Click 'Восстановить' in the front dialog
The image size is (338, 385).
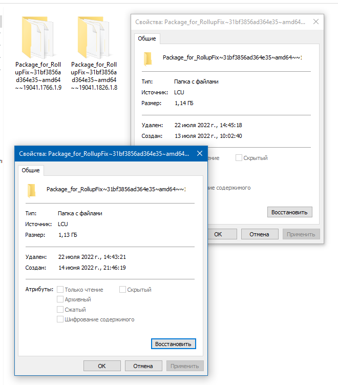pyautogui.click(x=173, y=344)
